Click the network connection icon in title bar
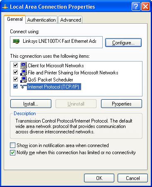The height and width of the screenshot is (187, 152). [x=5, y=7]
